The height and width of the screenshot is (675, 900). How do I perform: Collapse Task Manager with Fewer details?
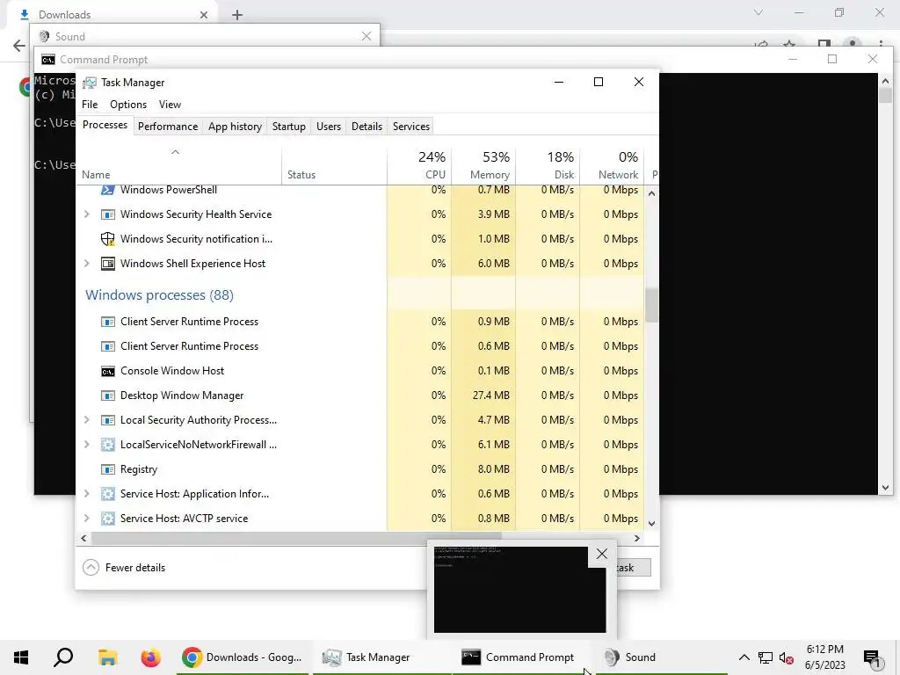[124, 568]
